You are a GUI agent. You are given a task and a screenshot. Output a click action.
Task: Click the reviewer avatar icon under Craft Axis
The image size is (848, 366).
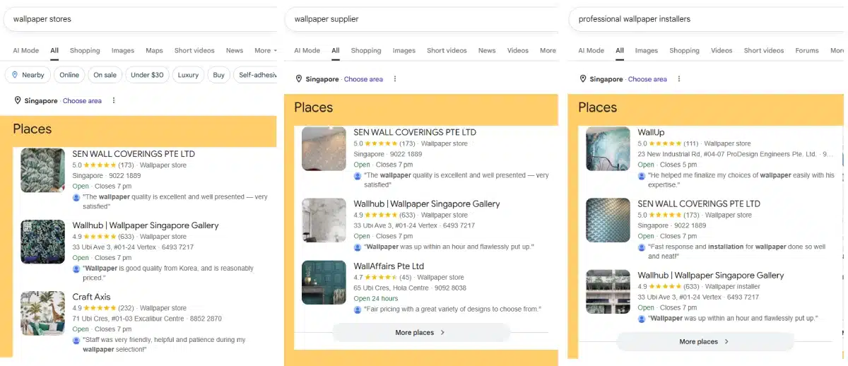pyautogui.click(x=76, y=340)
